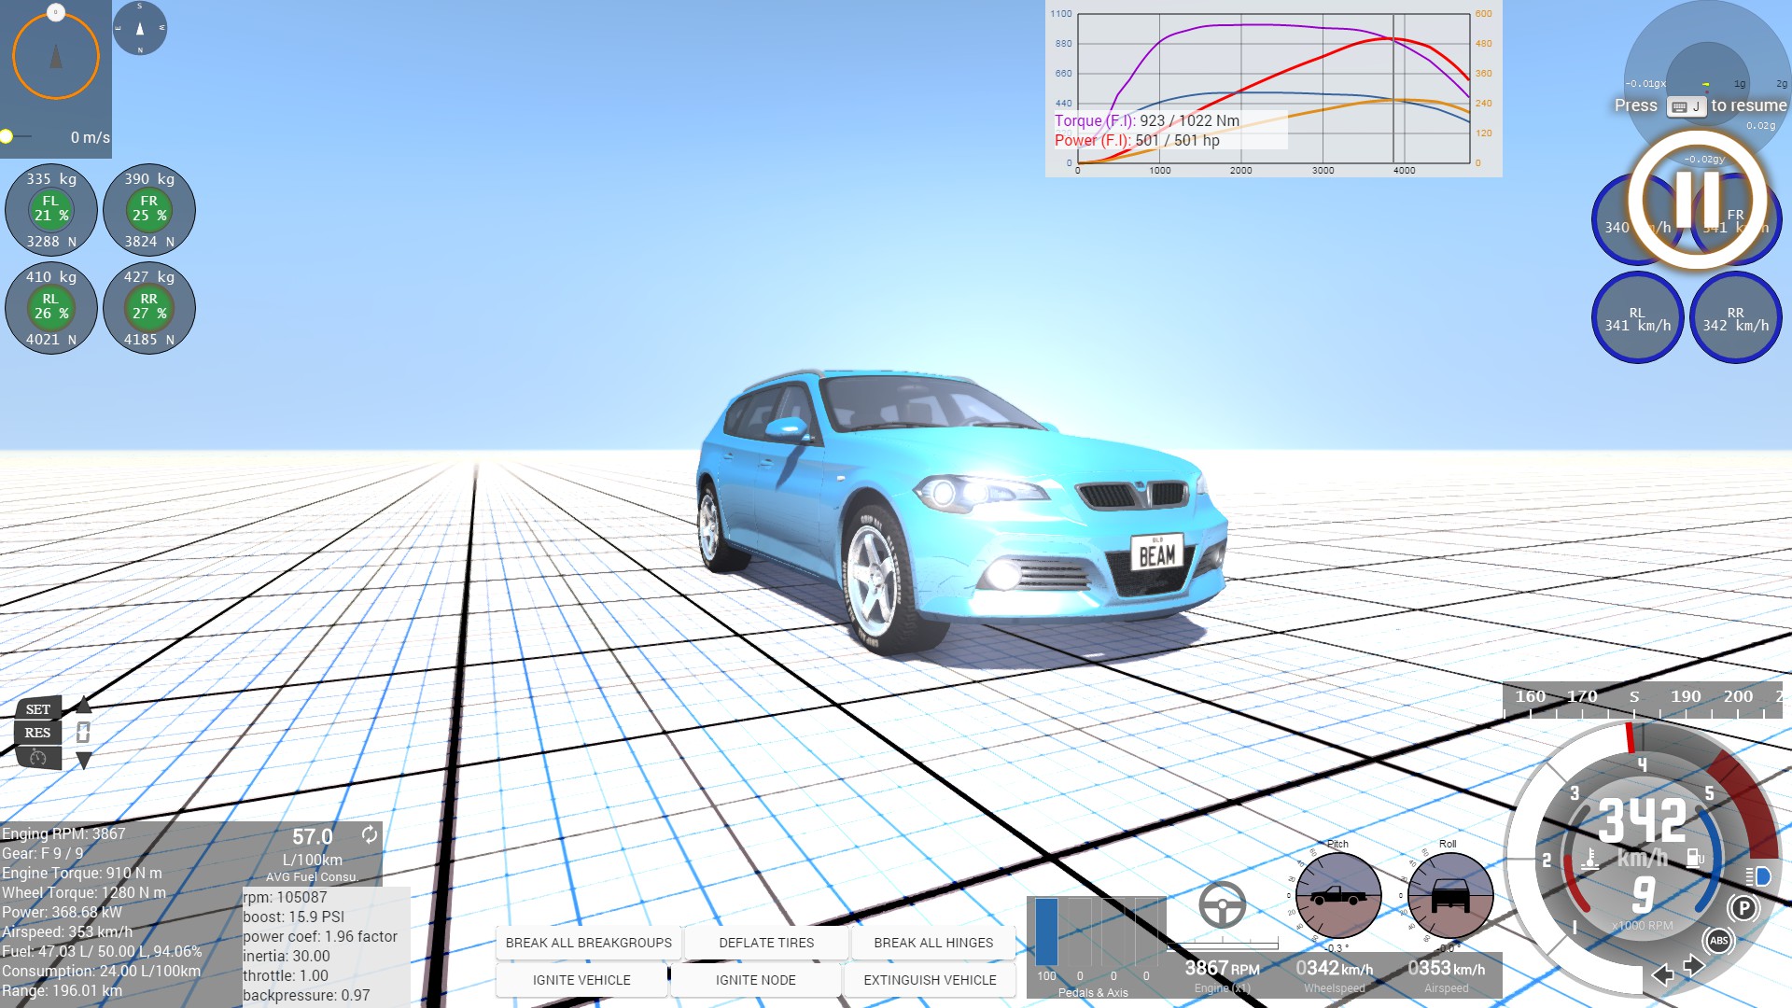This screenshot has width=1792, height=1008.
Task: Reset the average fuel consumption counter
Action: click(370, 834)
